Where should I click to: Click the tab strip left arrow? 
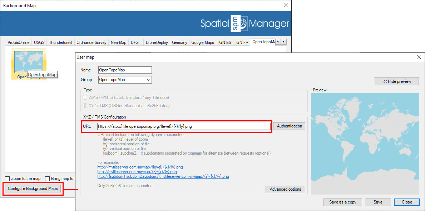click(x=278, y=42)
